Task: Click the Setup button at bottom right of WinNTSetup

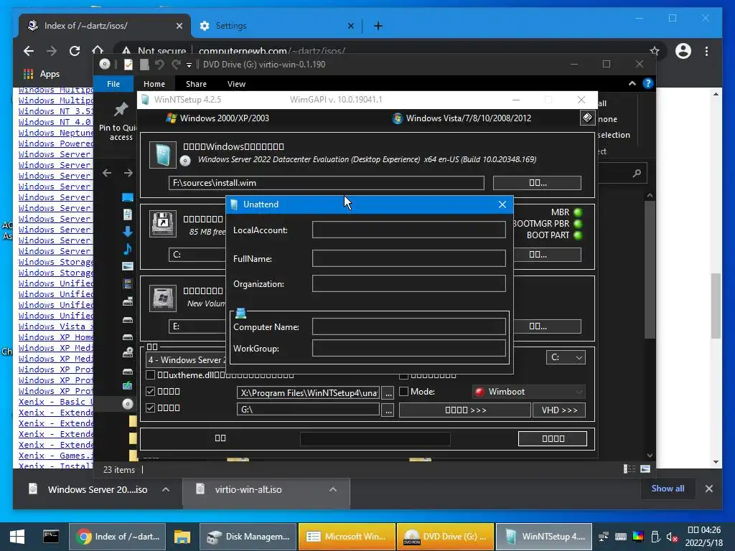Action: 553,438
